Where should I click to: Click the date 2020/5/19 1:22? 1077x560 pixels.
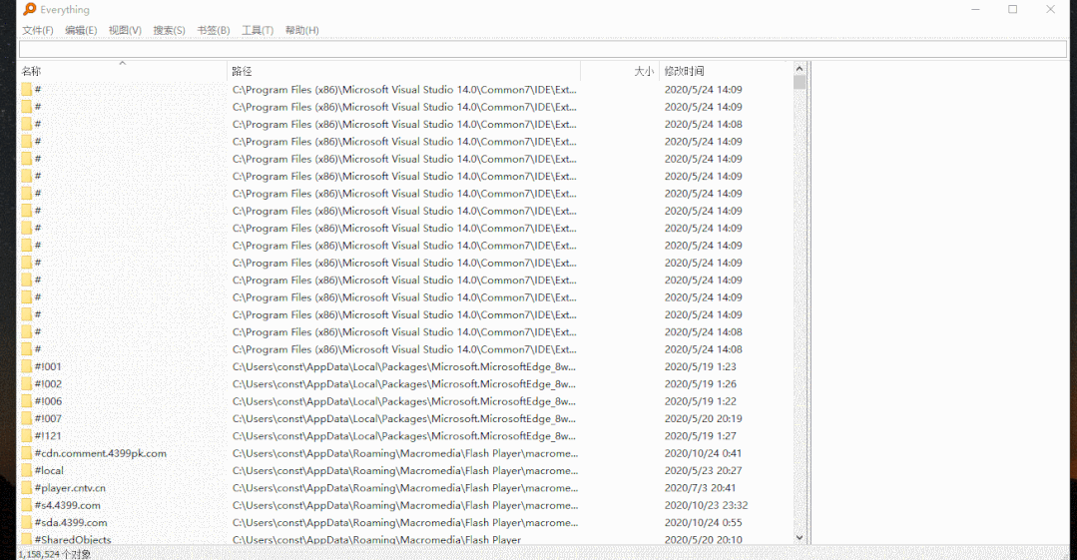click(700, 401)
